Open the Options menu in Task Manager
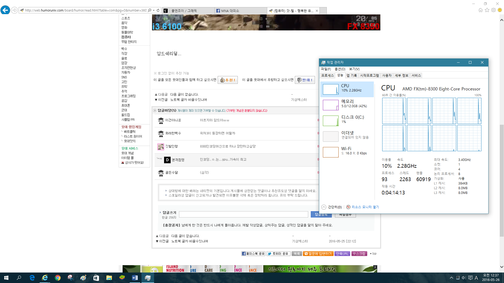Viewport: 504px width, 283px height. coord(340,69)
